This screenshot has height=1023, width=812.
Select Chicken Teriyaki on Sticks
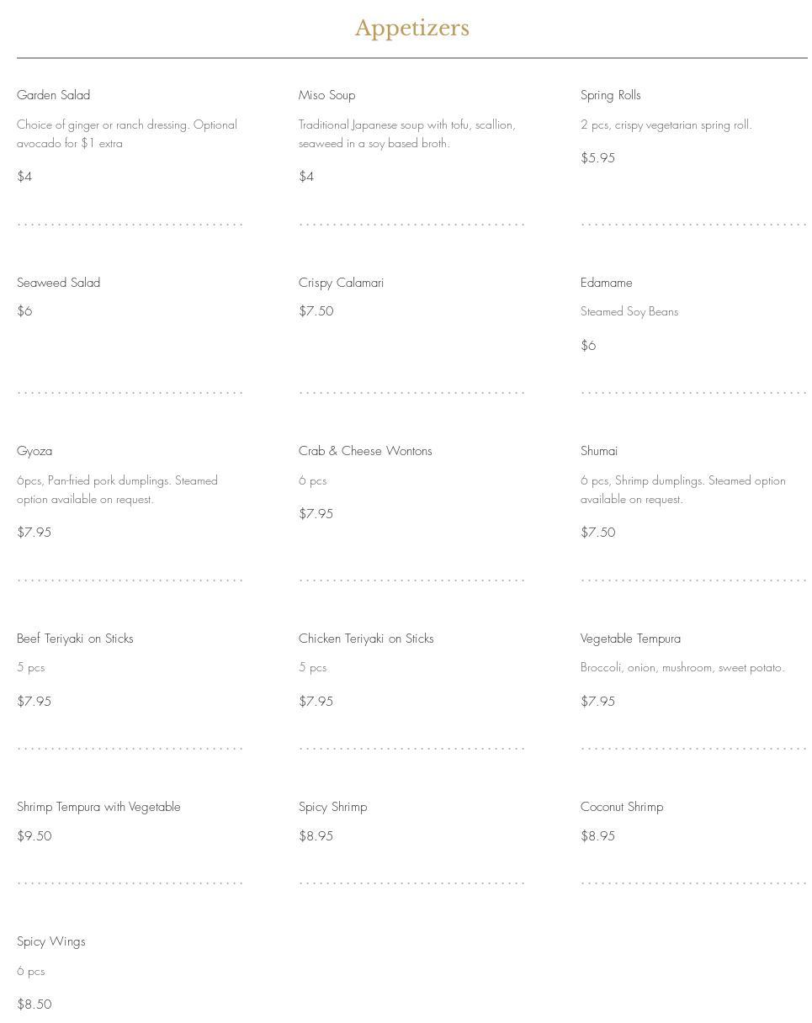tap(366, 639)
